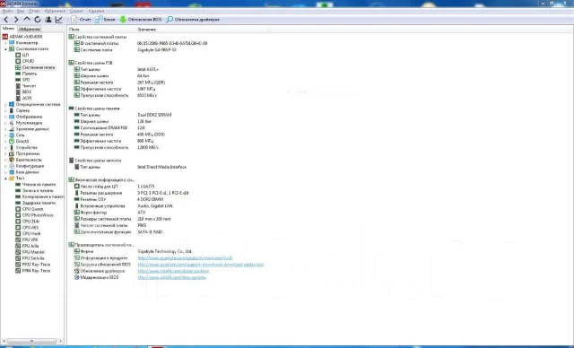Open the Запись в память test
Image resolution: width=574 pixels, height=348 pixels.
click(x=34, y=191)
